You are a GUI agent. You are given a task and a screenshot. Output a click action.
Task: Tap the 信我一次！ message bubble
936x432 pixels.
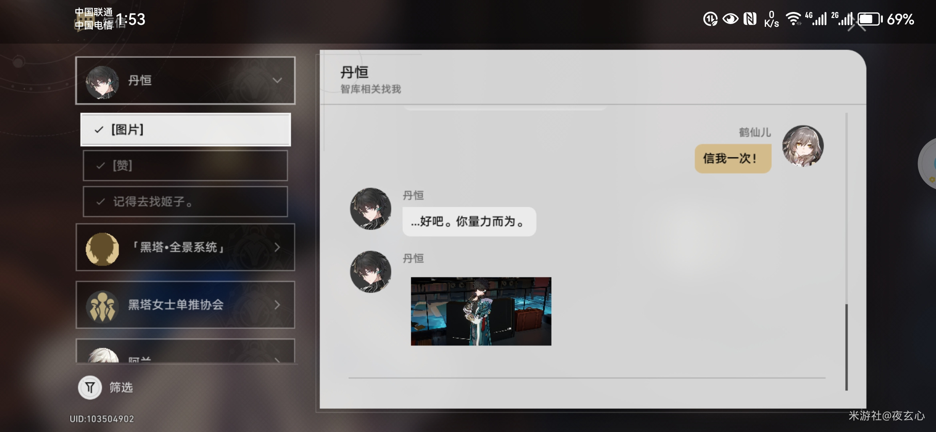tap(733, 158)
